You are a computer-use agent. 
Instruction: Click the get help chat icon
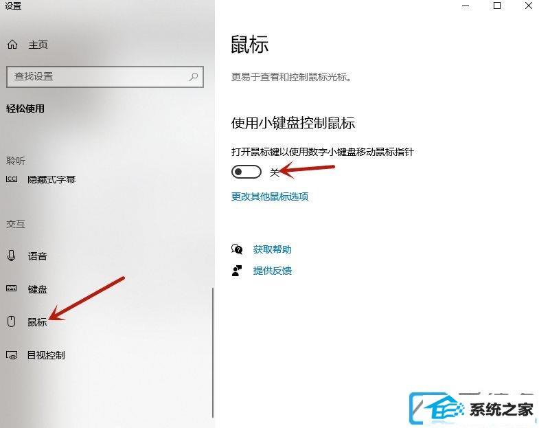click(237, 249)
